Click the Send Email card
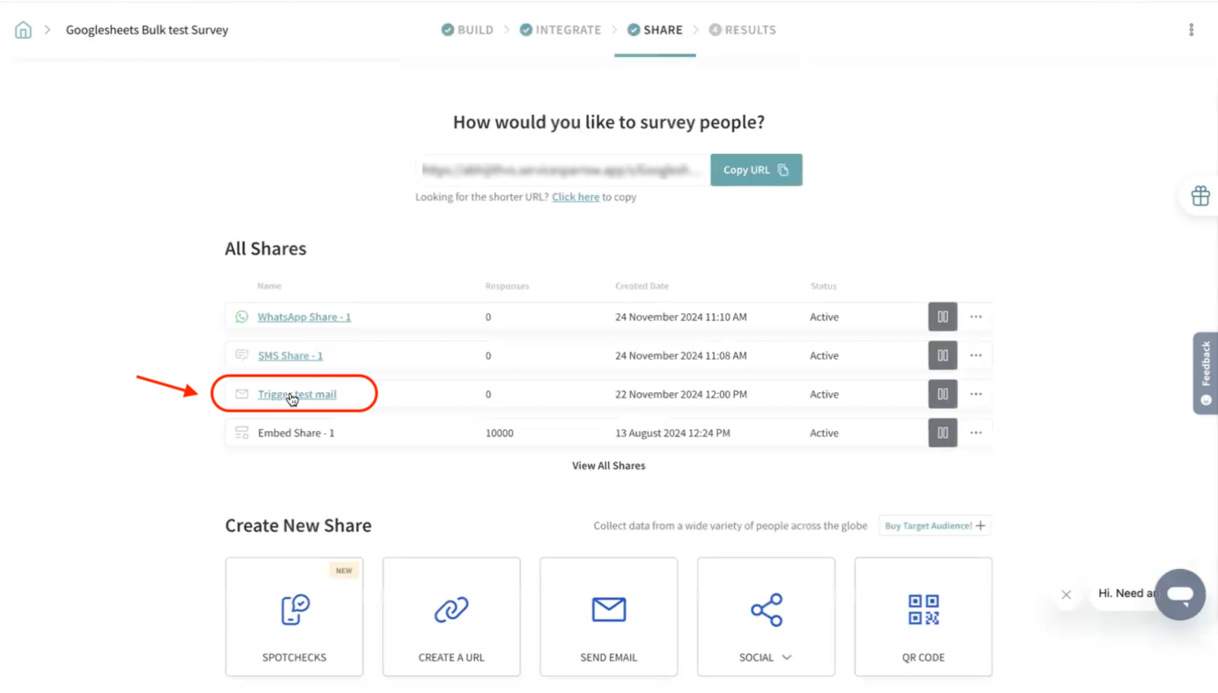This screenshot has height=693, width=1218. 608,616
